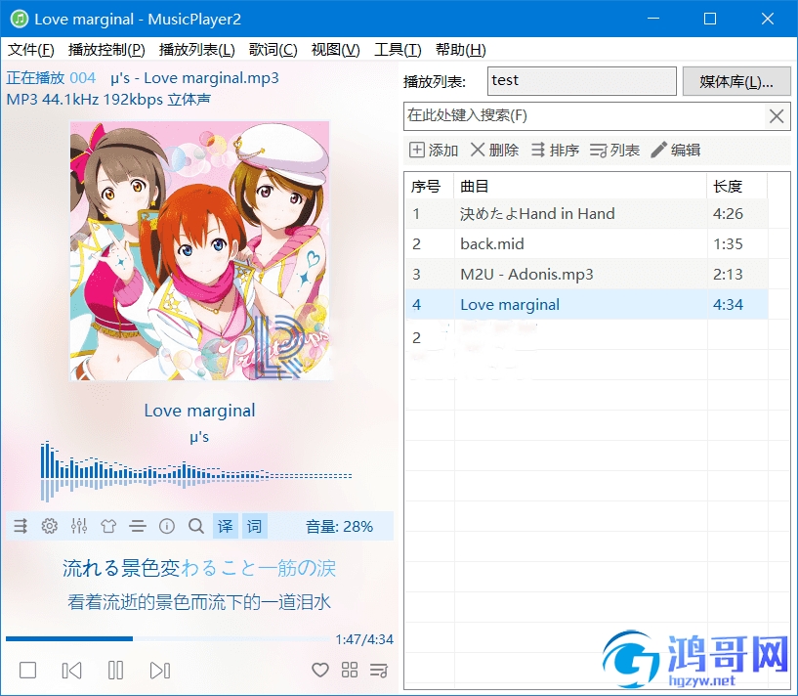Select M2U - Adonis.mp3 in playlist
This screenshot has width=798, height=696.
586,274
